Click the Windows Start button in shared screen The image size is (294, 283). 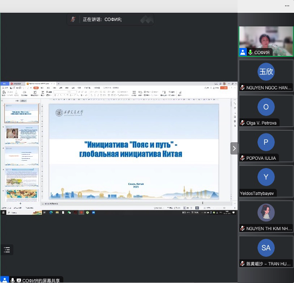[x=3, y=213]
